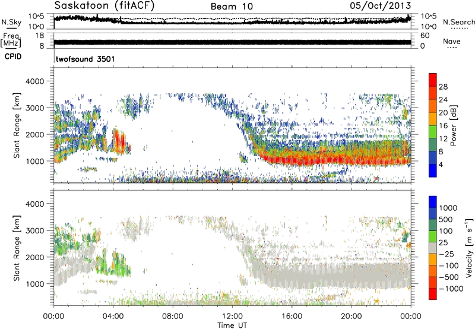Click the '500' tick on Velocity scale
Screen dimensions: 475x329
446,219
